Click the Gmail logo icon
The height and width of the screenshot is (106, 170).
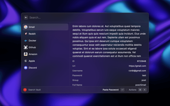(x=26, y=27)
